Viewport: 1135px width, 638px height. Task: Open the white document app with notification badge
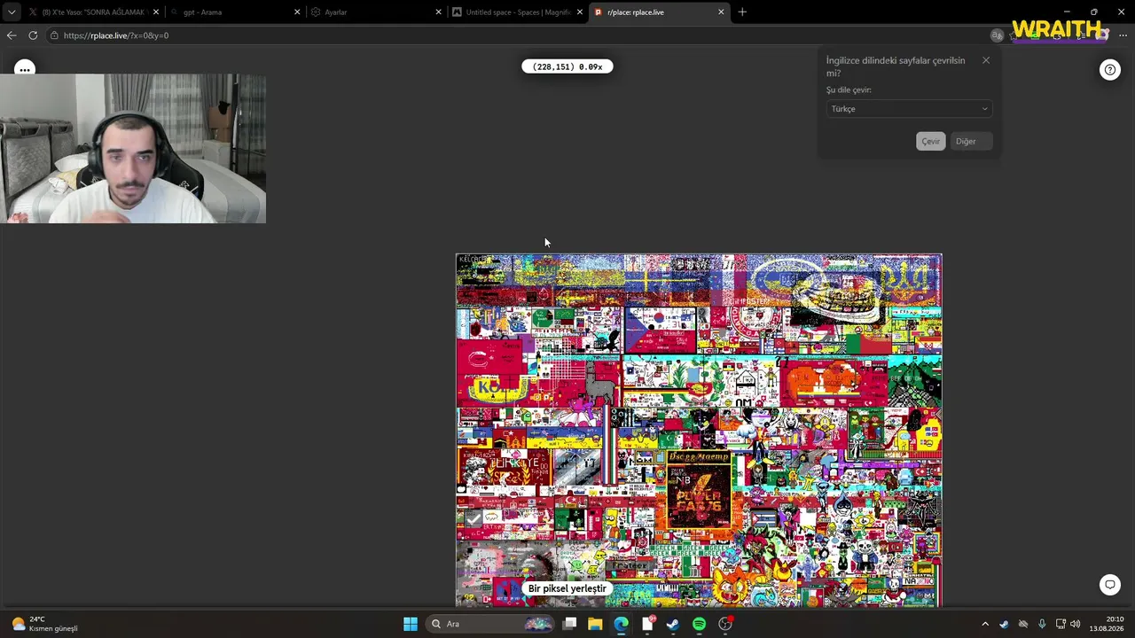pyautogui.click(x=648, y=624)
